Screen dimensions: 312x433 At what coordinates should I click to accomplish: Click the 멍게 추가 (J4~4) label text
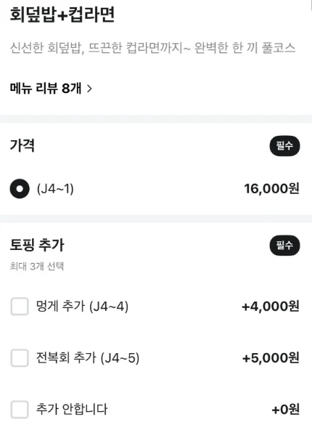coord(82,307)
